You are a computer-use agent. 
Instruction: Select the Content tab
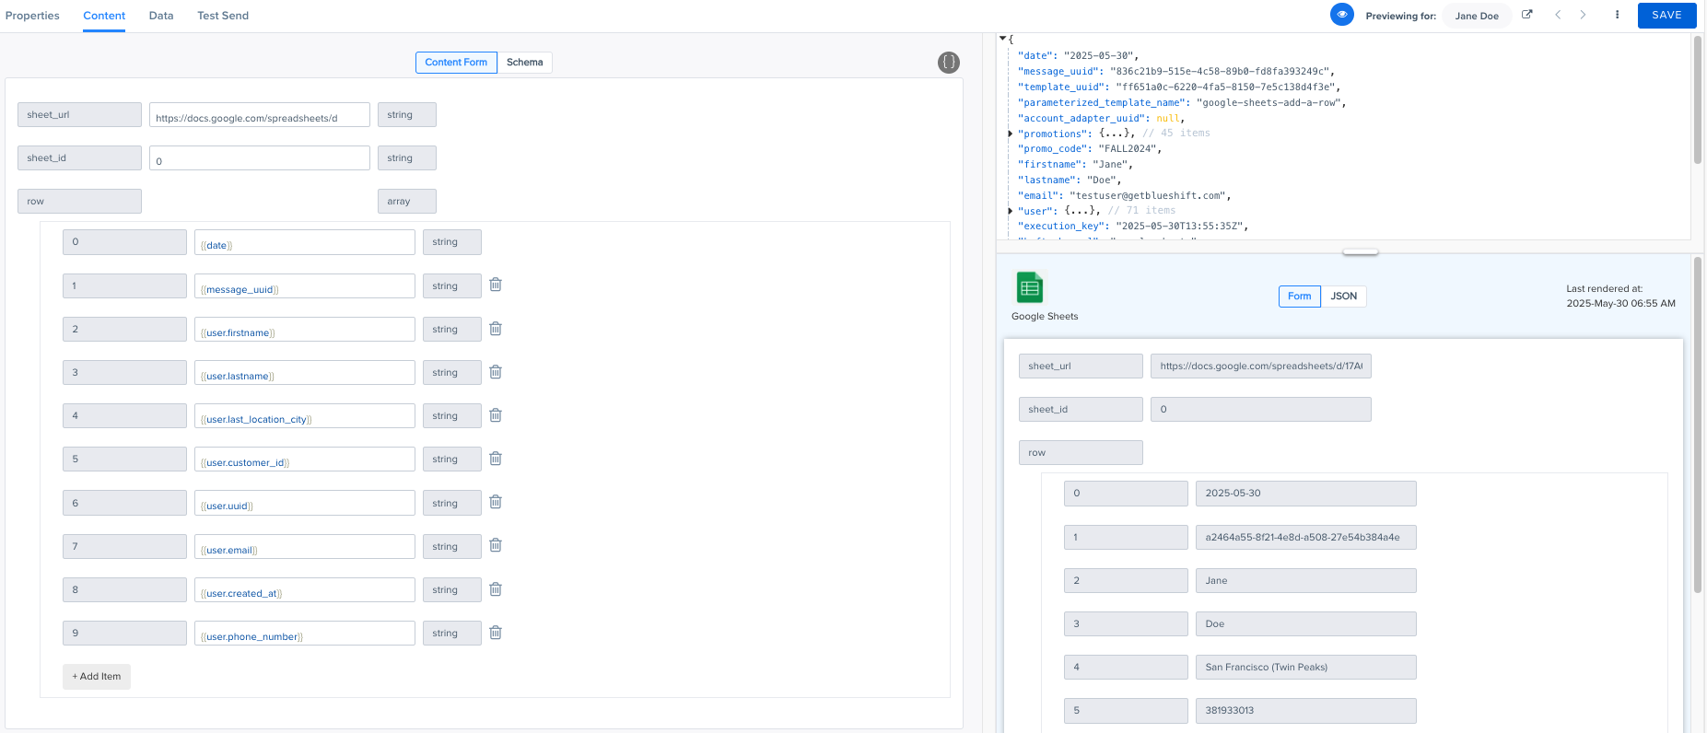[104, 16]
